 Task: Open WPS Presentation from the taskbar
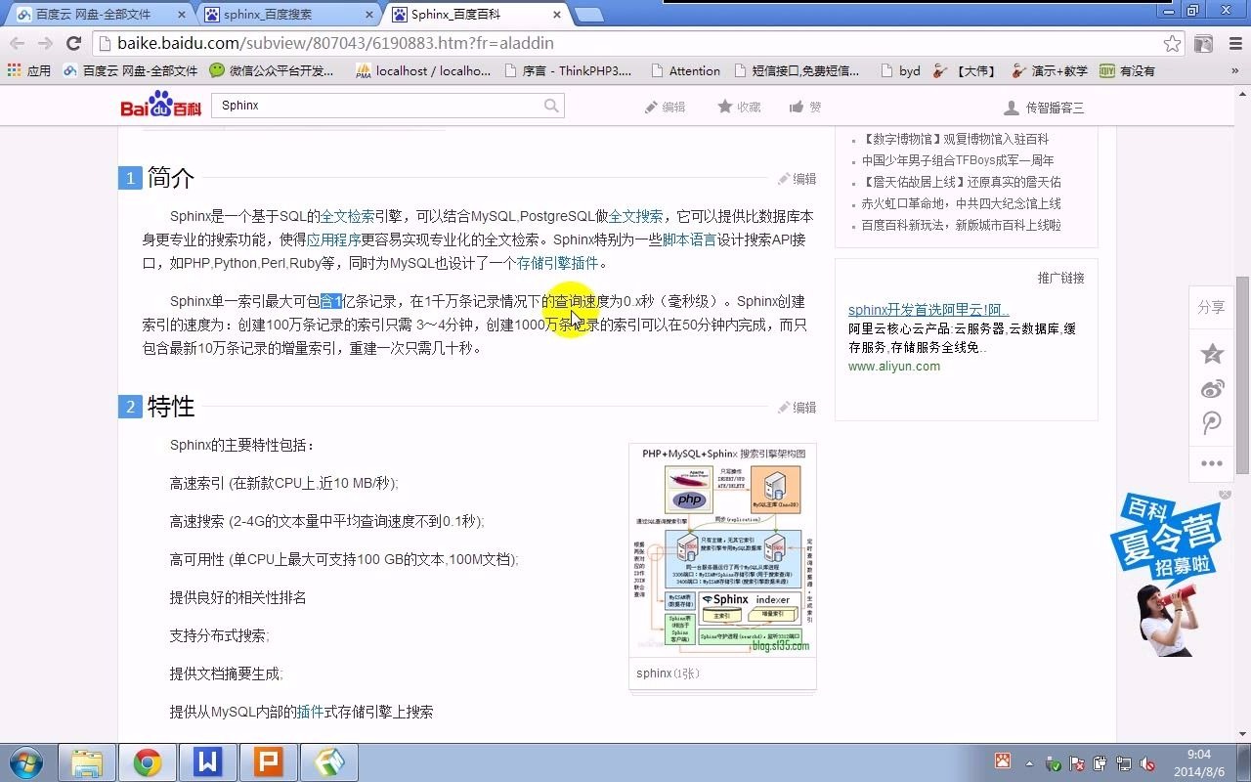[269, 762]
